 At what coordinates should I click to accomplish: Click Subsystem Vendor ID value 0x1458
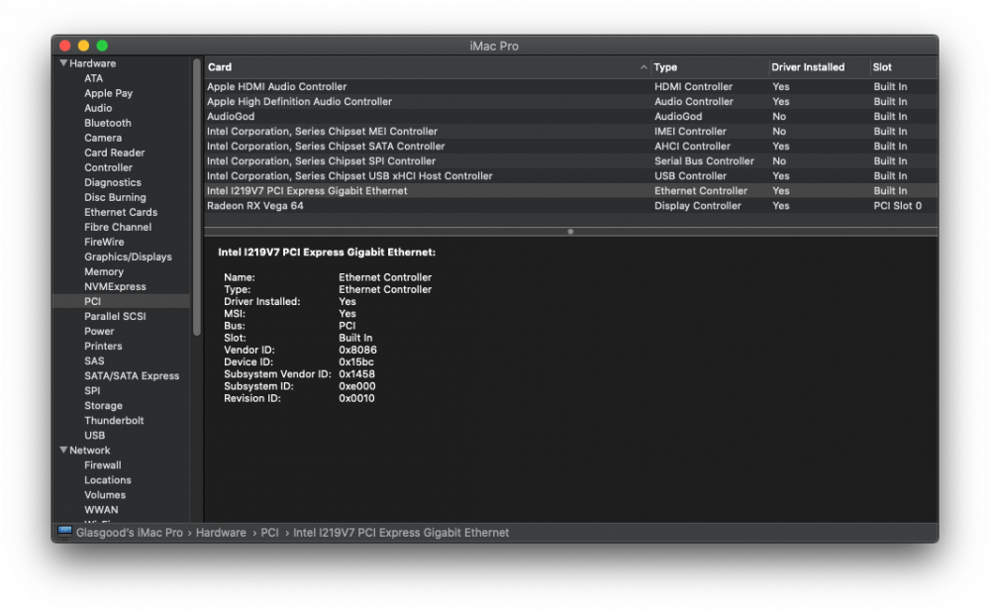[356, 373]
